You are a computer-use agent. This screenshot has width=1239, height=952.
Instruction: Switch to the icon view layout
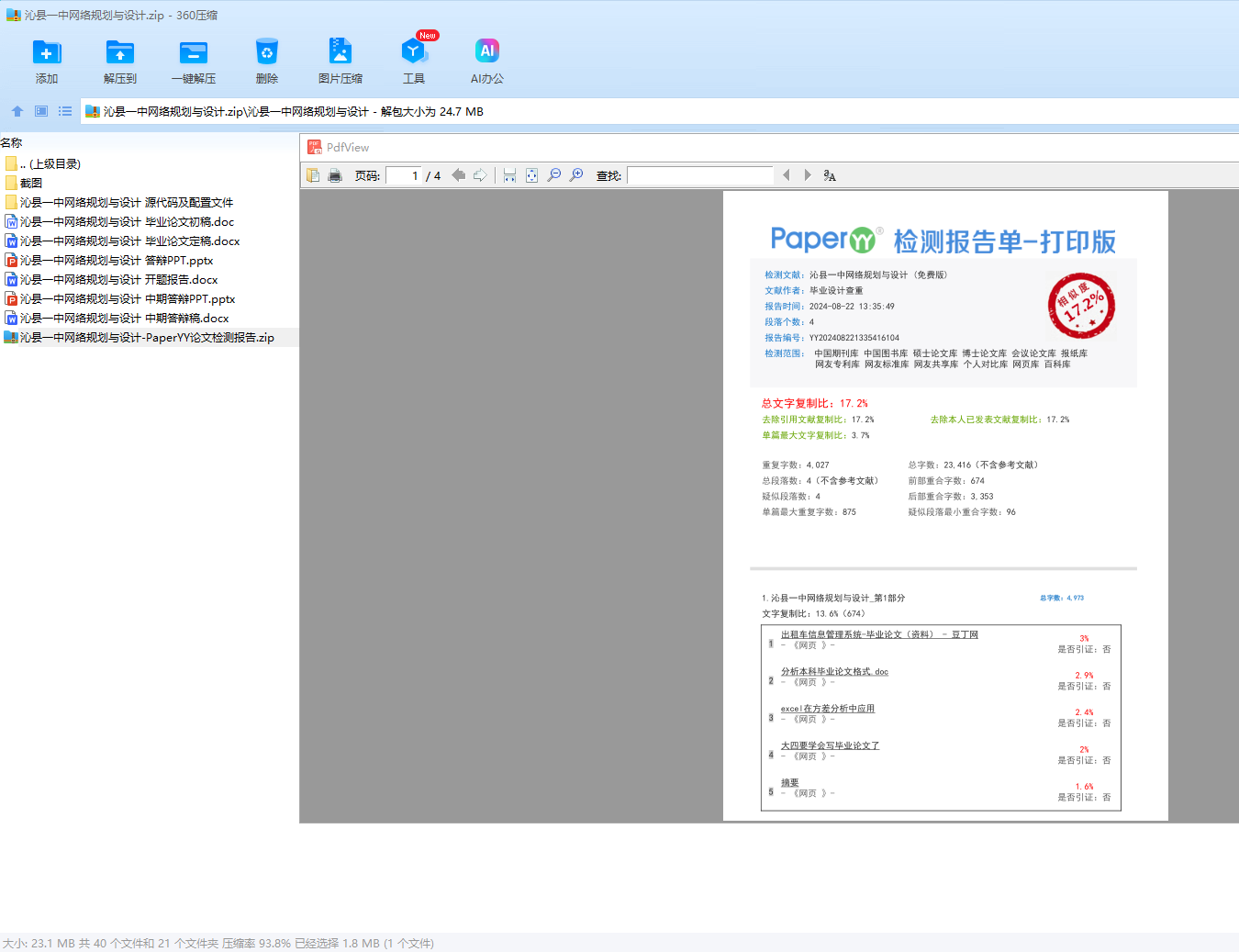41,111
